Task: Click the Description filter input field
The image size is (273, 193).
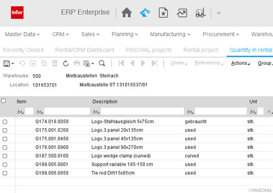Action: click(x=142, y=111)
